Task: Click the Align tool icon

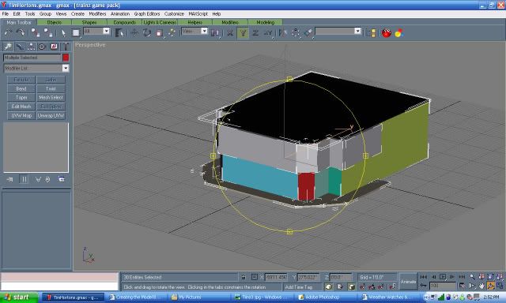Action: (x=308, y=32)
